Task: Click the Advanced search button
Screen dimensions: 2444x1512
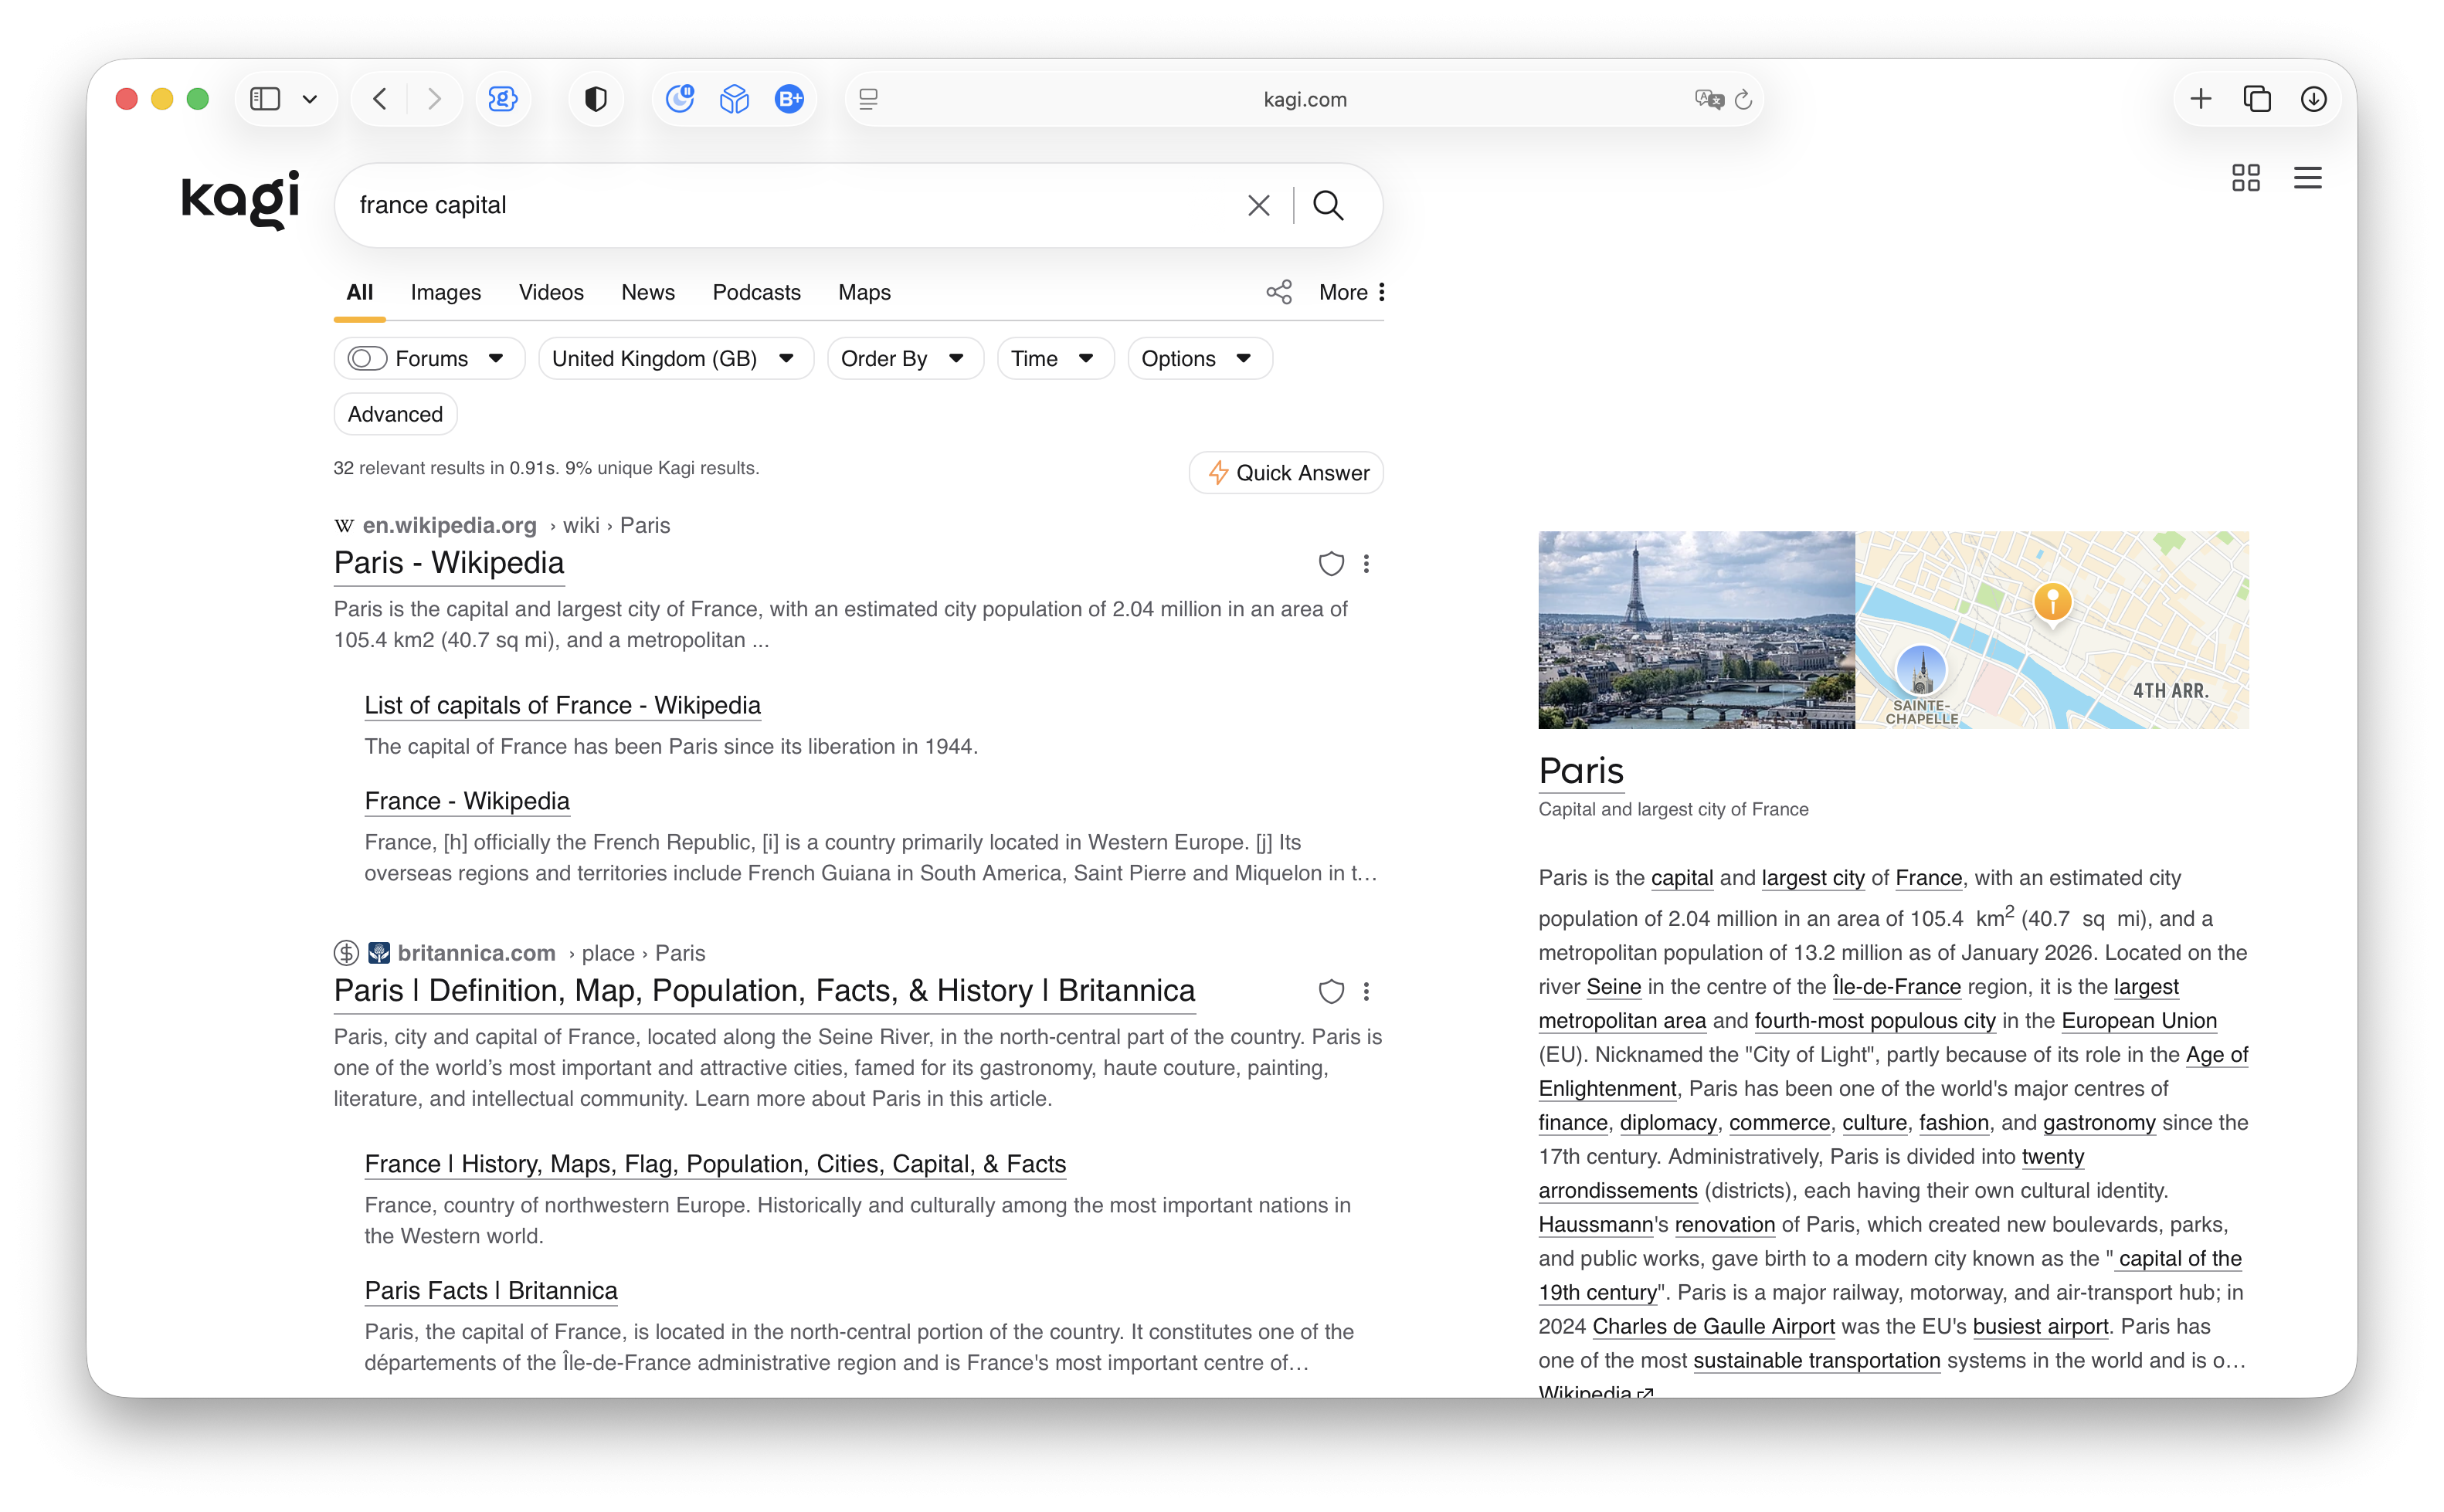Action: [395, 414]
